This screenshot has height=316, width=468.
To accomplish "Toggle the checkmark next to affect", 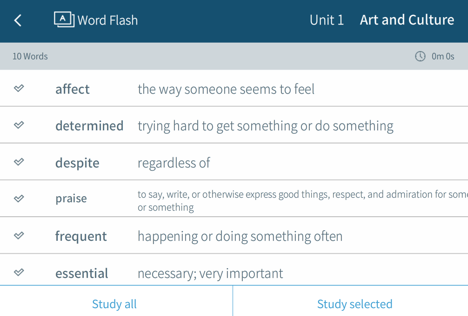I will click(x=19, y=88).
